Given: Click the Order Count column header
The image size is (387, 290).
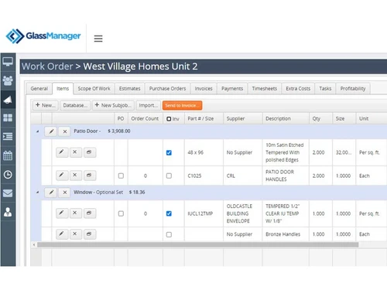Looking at the screenshot, I should pos(146,118).
